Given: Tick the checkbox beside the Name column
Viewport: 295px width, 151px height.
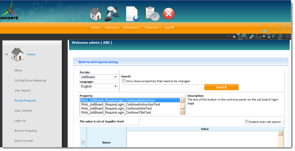Looking at the screenshot, I should coord(83,143).
